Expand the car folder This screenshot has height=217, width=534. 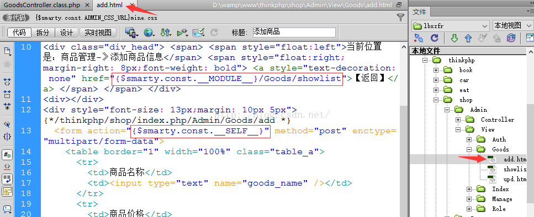[436, 80]
